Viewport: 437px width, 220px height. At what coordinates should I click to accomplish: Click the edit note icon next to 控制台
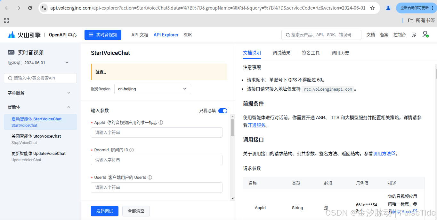coord(414,35)
